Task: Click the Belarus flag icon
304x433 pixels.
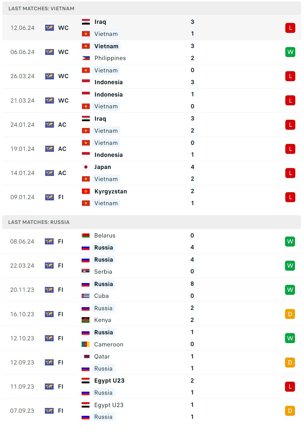Action: coord(86,236)
